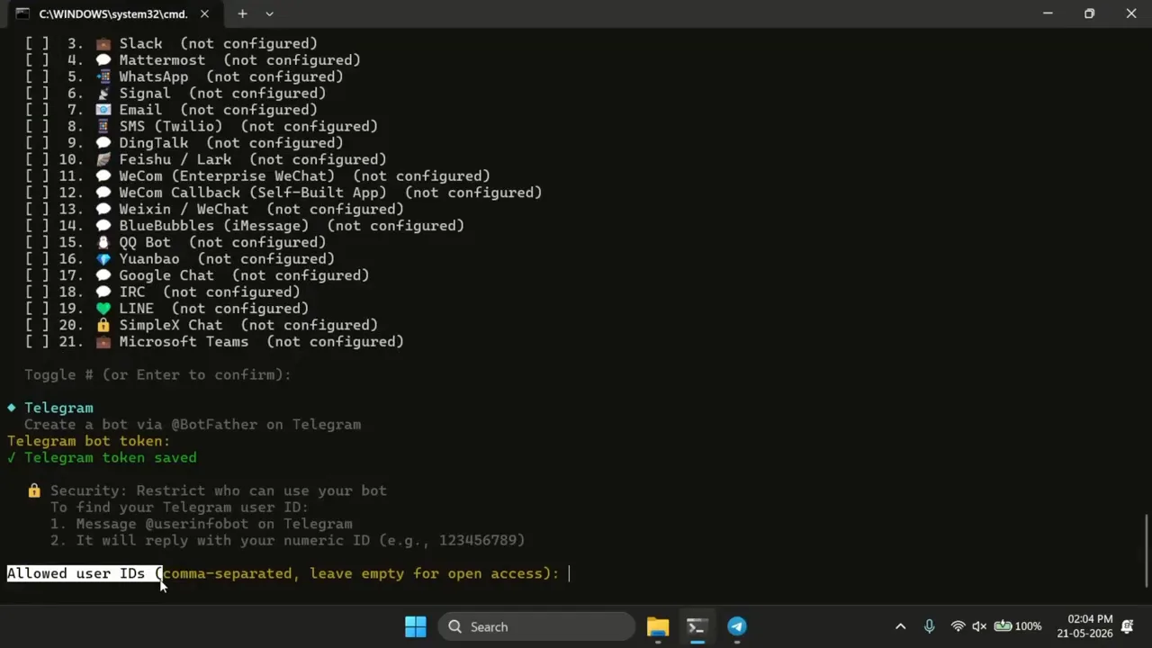Click the 'WeCom Callback (Self-Built App)' text
The image size is (1152, 648).
pyautogui.click(x=253, y=193)
